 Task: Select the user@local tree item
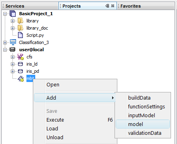[32, 50]
